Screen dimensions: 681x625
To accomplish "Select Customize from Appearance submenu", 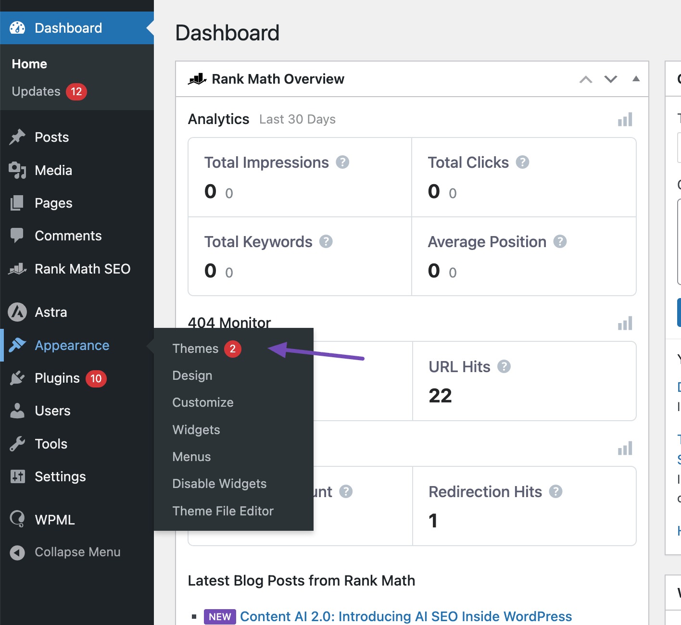I will pyautogui.click(x=203, y=402).
